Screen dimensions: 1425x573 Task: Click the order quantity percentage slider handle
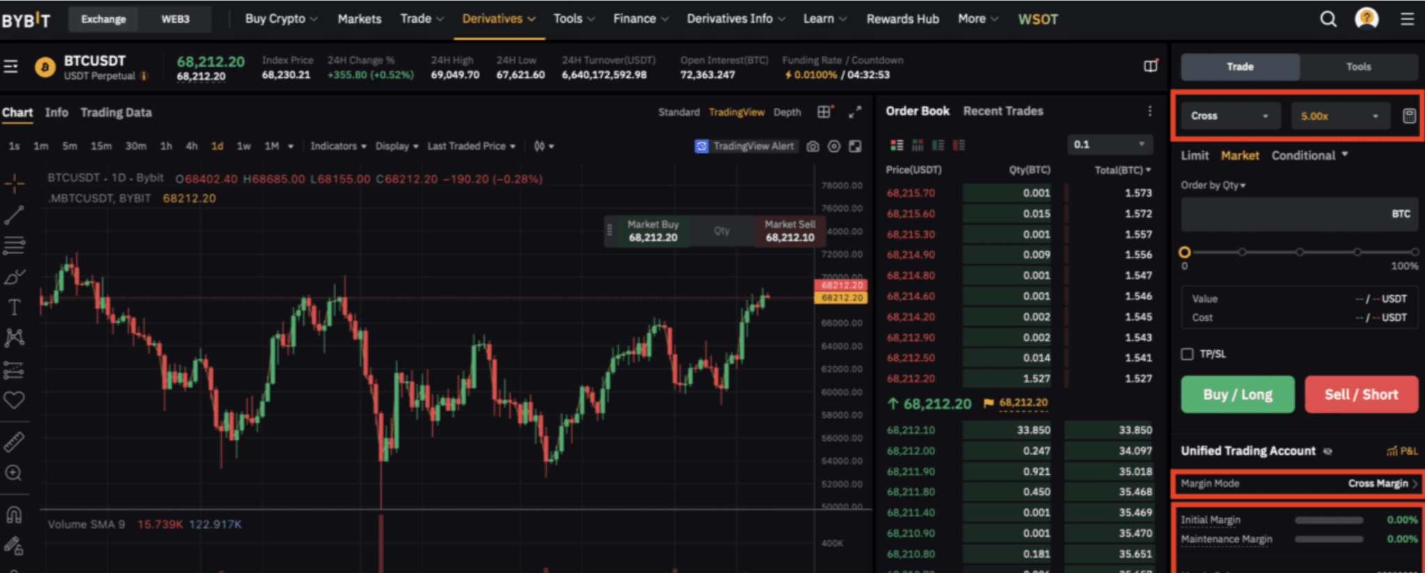[1184, 252]
